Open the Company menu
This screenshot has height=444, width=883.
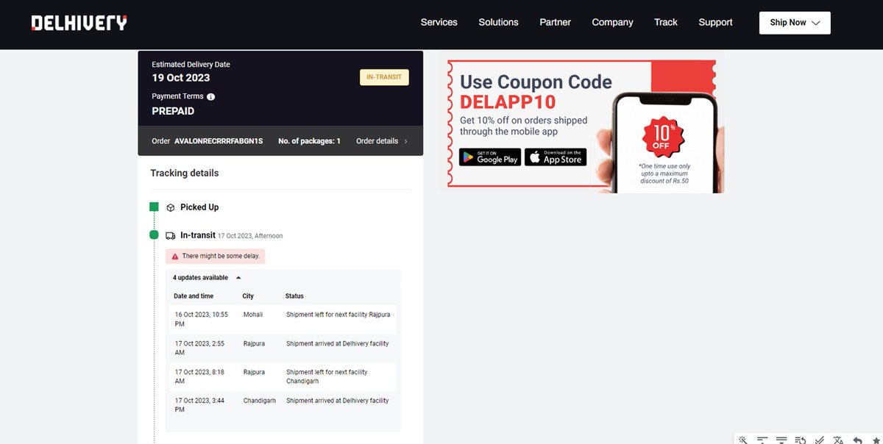pos(613,22)
